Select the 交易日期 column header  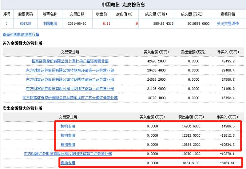coord(77,14)
